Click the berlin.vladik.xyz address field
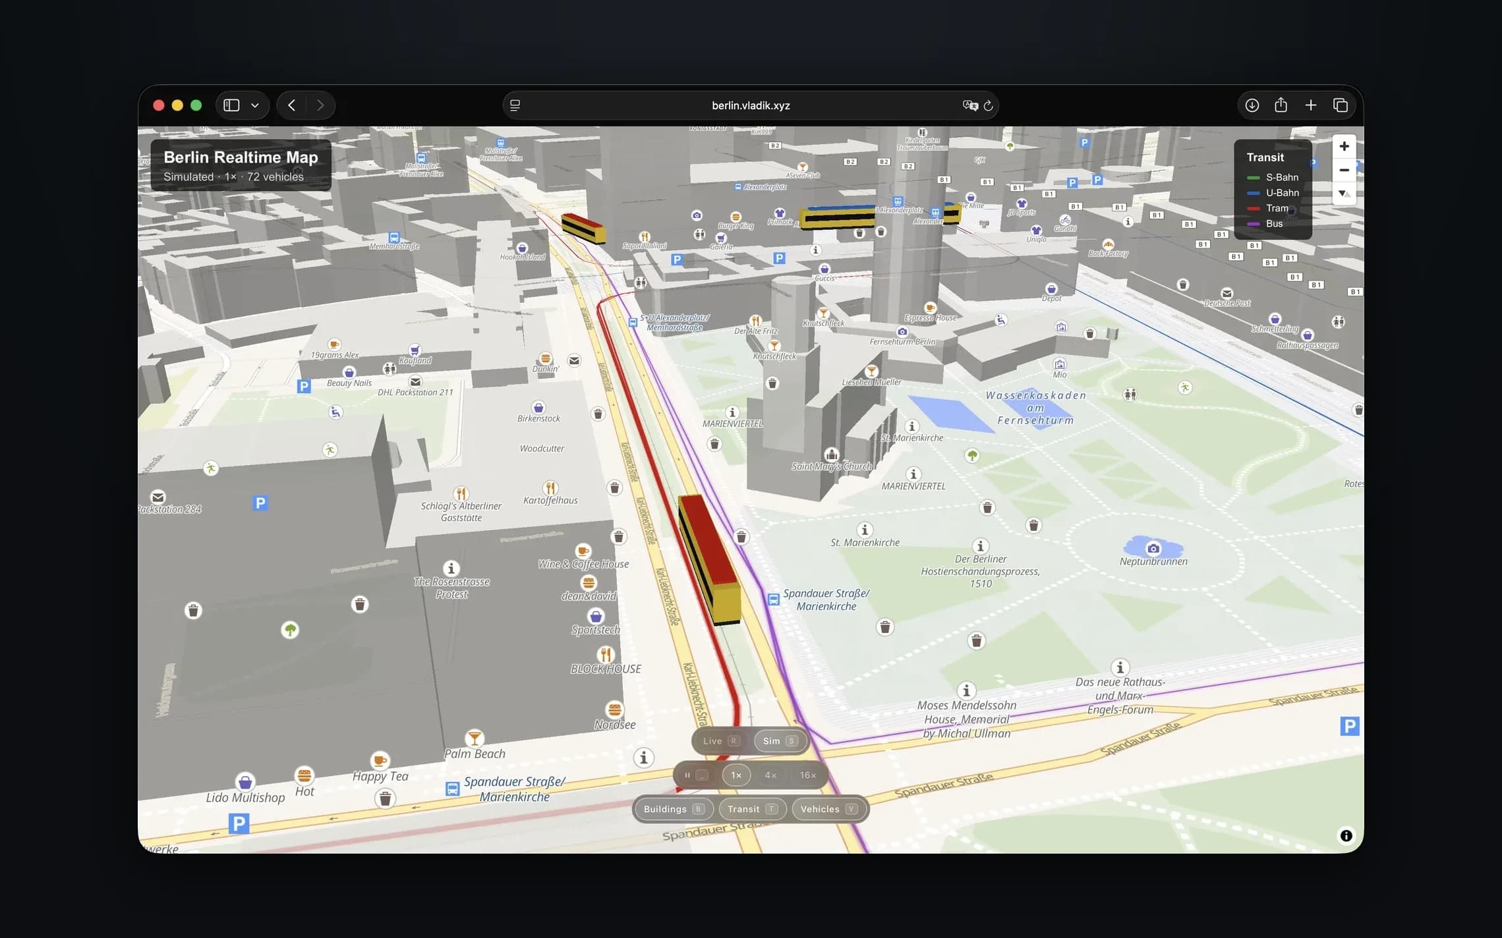Screen dimensions: 1502x938 [x=751, y=105]
